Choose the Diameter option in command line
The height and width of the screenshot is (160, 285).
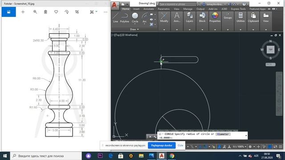coord(223,134)
